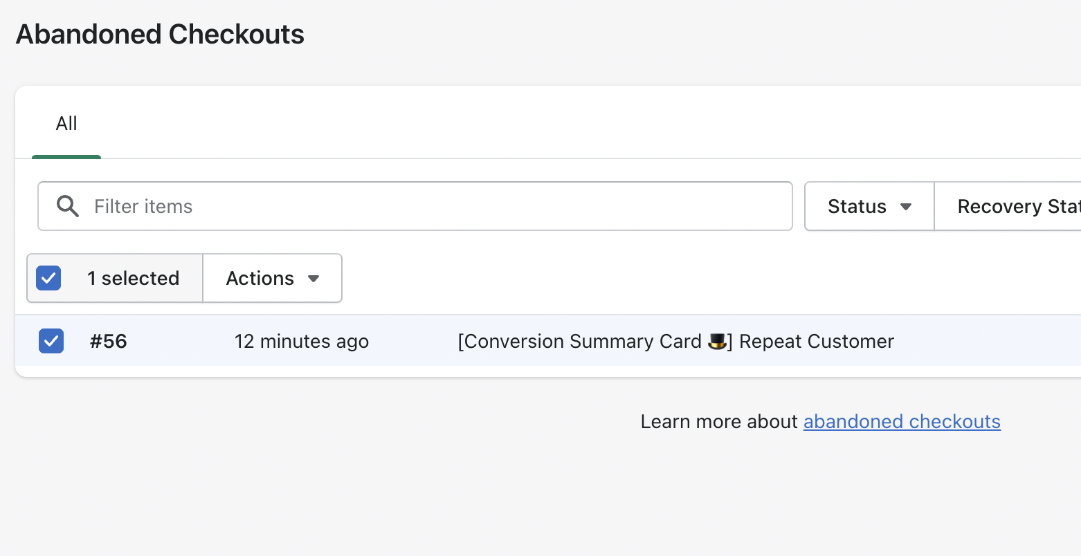Screen dimensions: 1081x556
Task: Click the caret arrow beside Status
Action: tap(905, 207)
